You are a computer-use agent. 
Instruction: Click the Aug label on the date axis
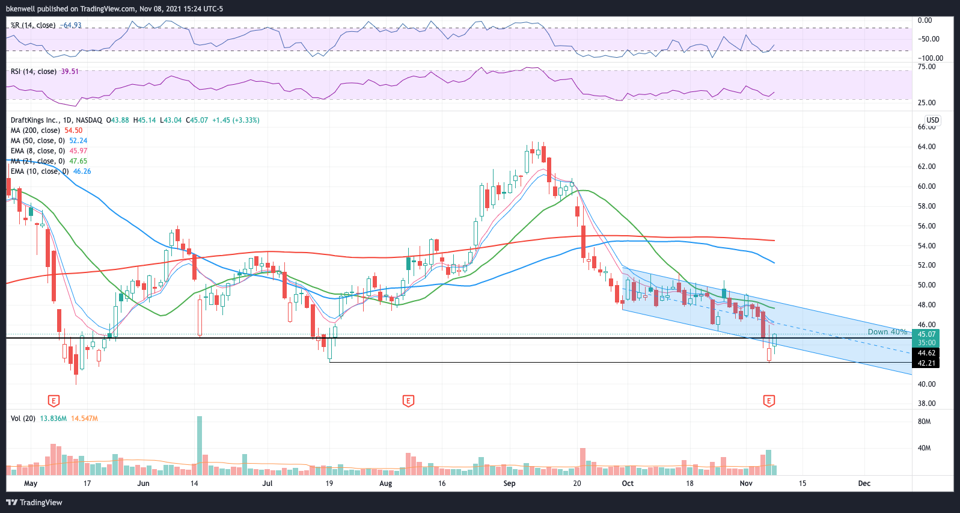(386, 484)
